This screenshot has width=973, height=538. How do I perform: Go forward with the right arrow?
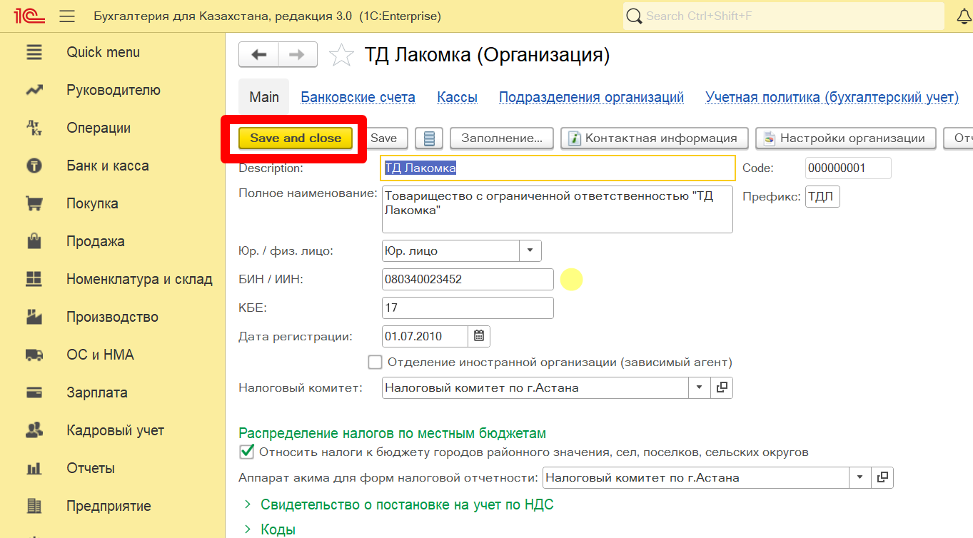click(x=297, y=55)
